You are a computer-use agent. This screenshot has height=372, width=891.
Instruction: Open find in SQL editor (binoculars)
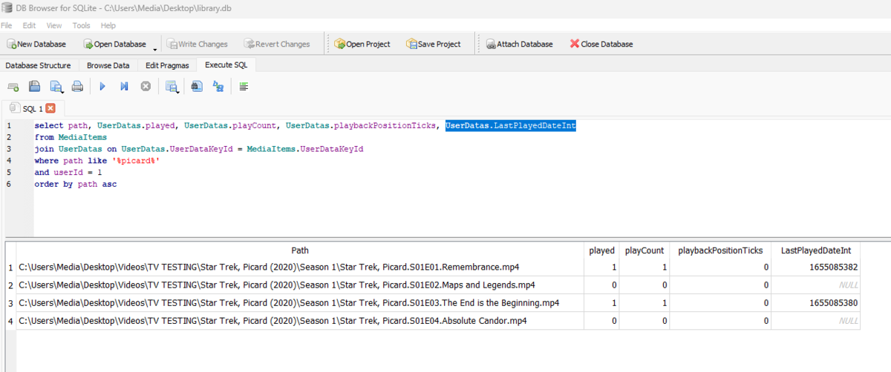pos(196,87)
